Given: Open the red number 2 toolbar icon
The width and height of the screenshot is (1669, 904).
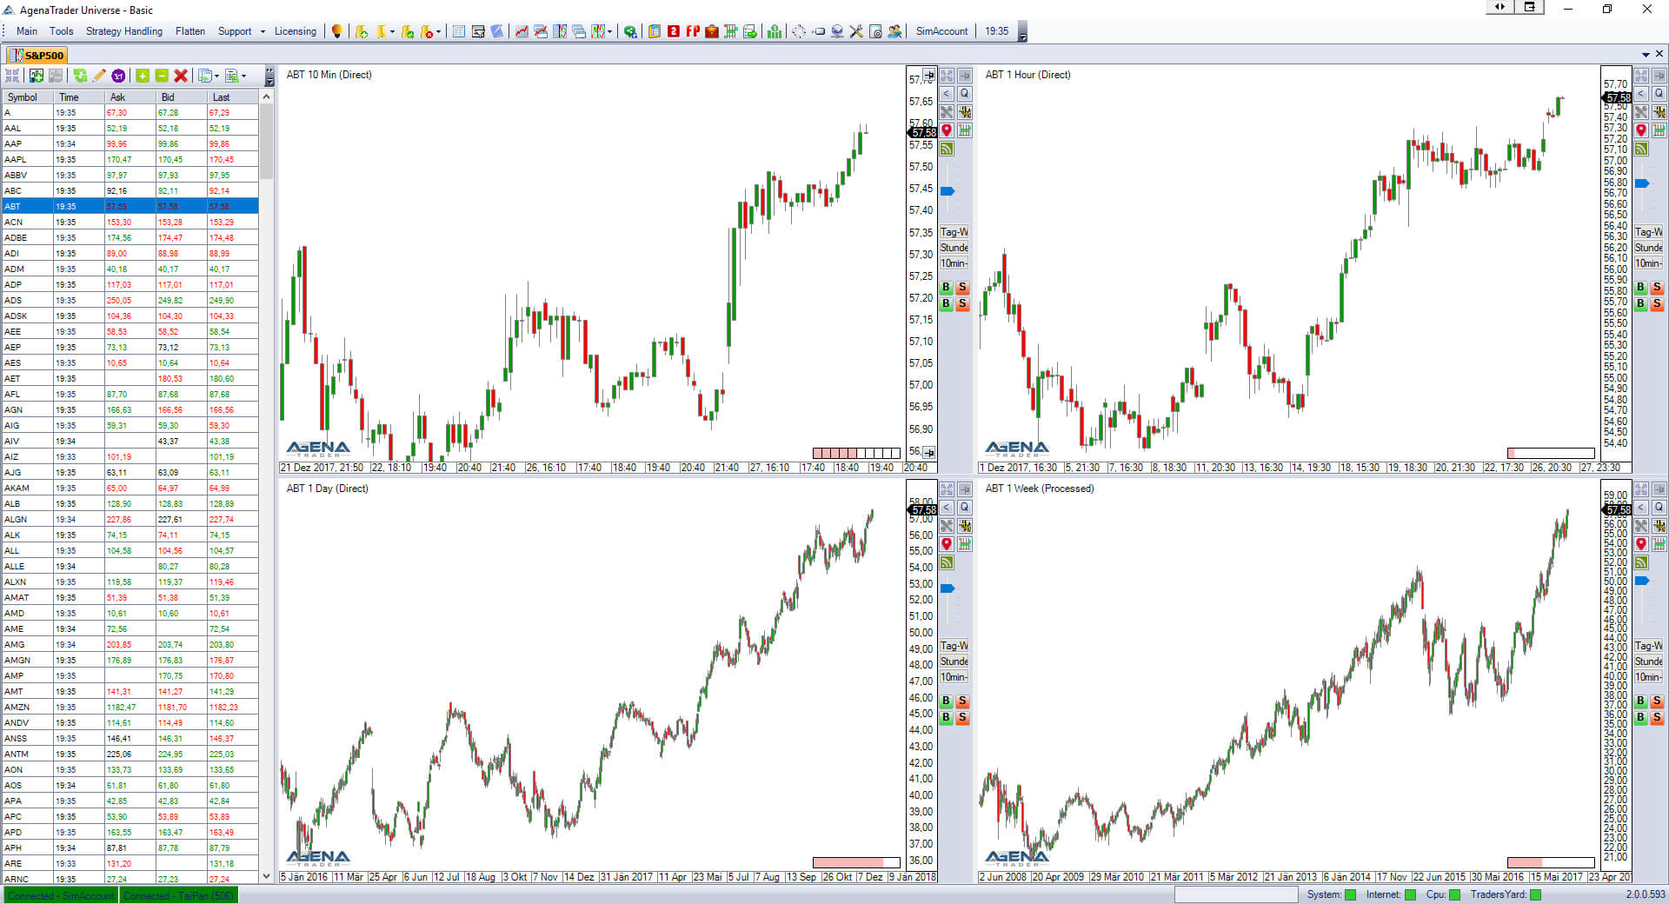Looking at the screenshot, I should point(674,31).
